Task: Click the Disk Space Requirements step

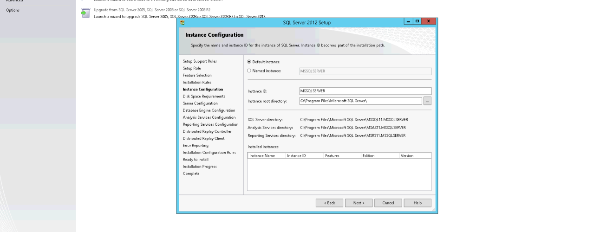Action: pyautogui.click(x=204, y=96)
